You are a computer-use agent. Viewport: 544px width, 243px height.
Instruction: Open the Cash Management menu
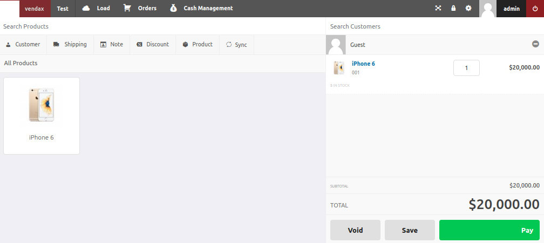201,9
